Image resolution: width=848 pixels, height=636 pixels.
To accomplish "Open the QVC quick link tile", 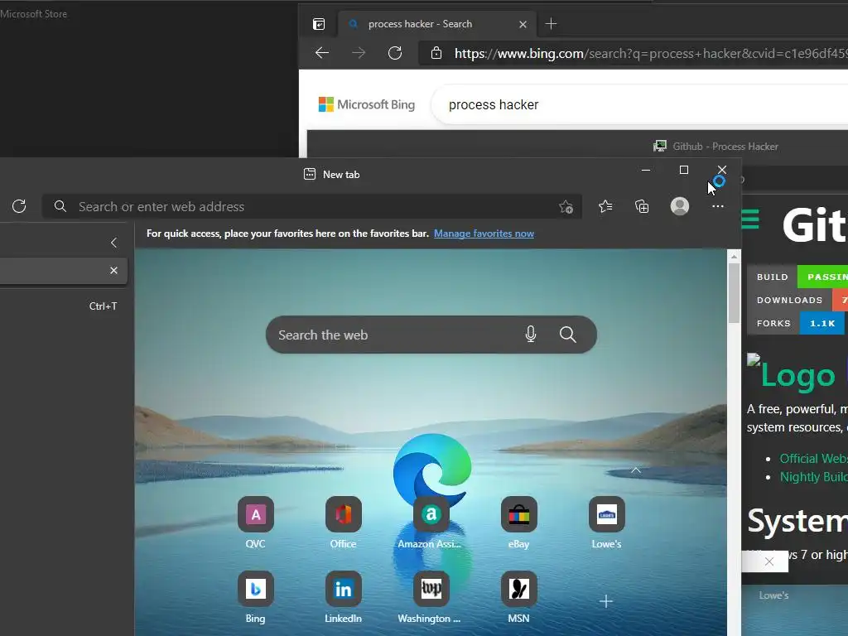I will pyautogui.click(x=255, y=514).
